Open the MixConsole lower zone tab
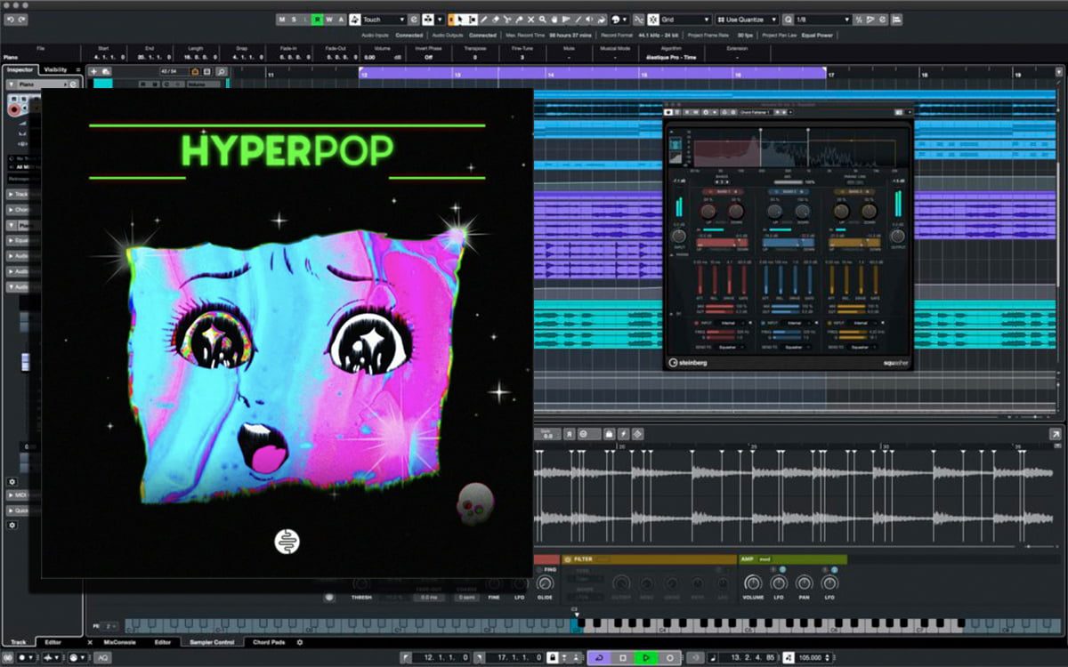The width and height of the screenshot is (1068, 667). (119, 642)
